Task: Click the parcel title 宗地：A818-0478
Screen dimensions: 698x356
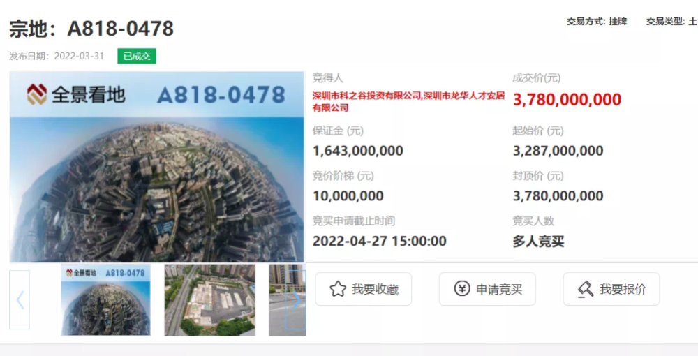Action: pos(91,29)
